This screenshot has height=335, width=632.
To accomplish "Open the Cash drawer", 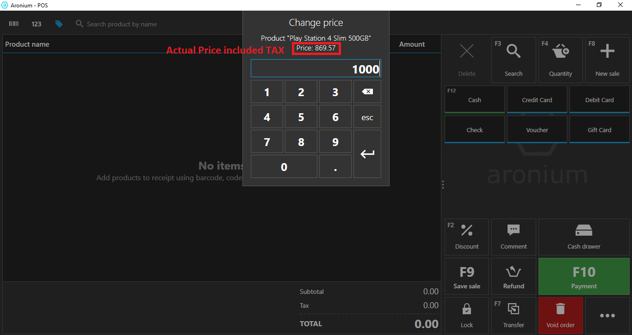I will coord(584,237).
